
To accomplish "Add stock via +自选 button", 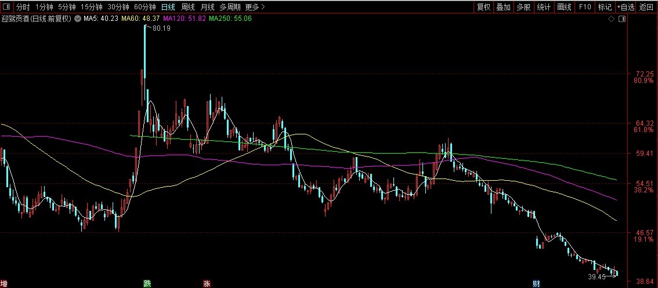I will 626,8.
